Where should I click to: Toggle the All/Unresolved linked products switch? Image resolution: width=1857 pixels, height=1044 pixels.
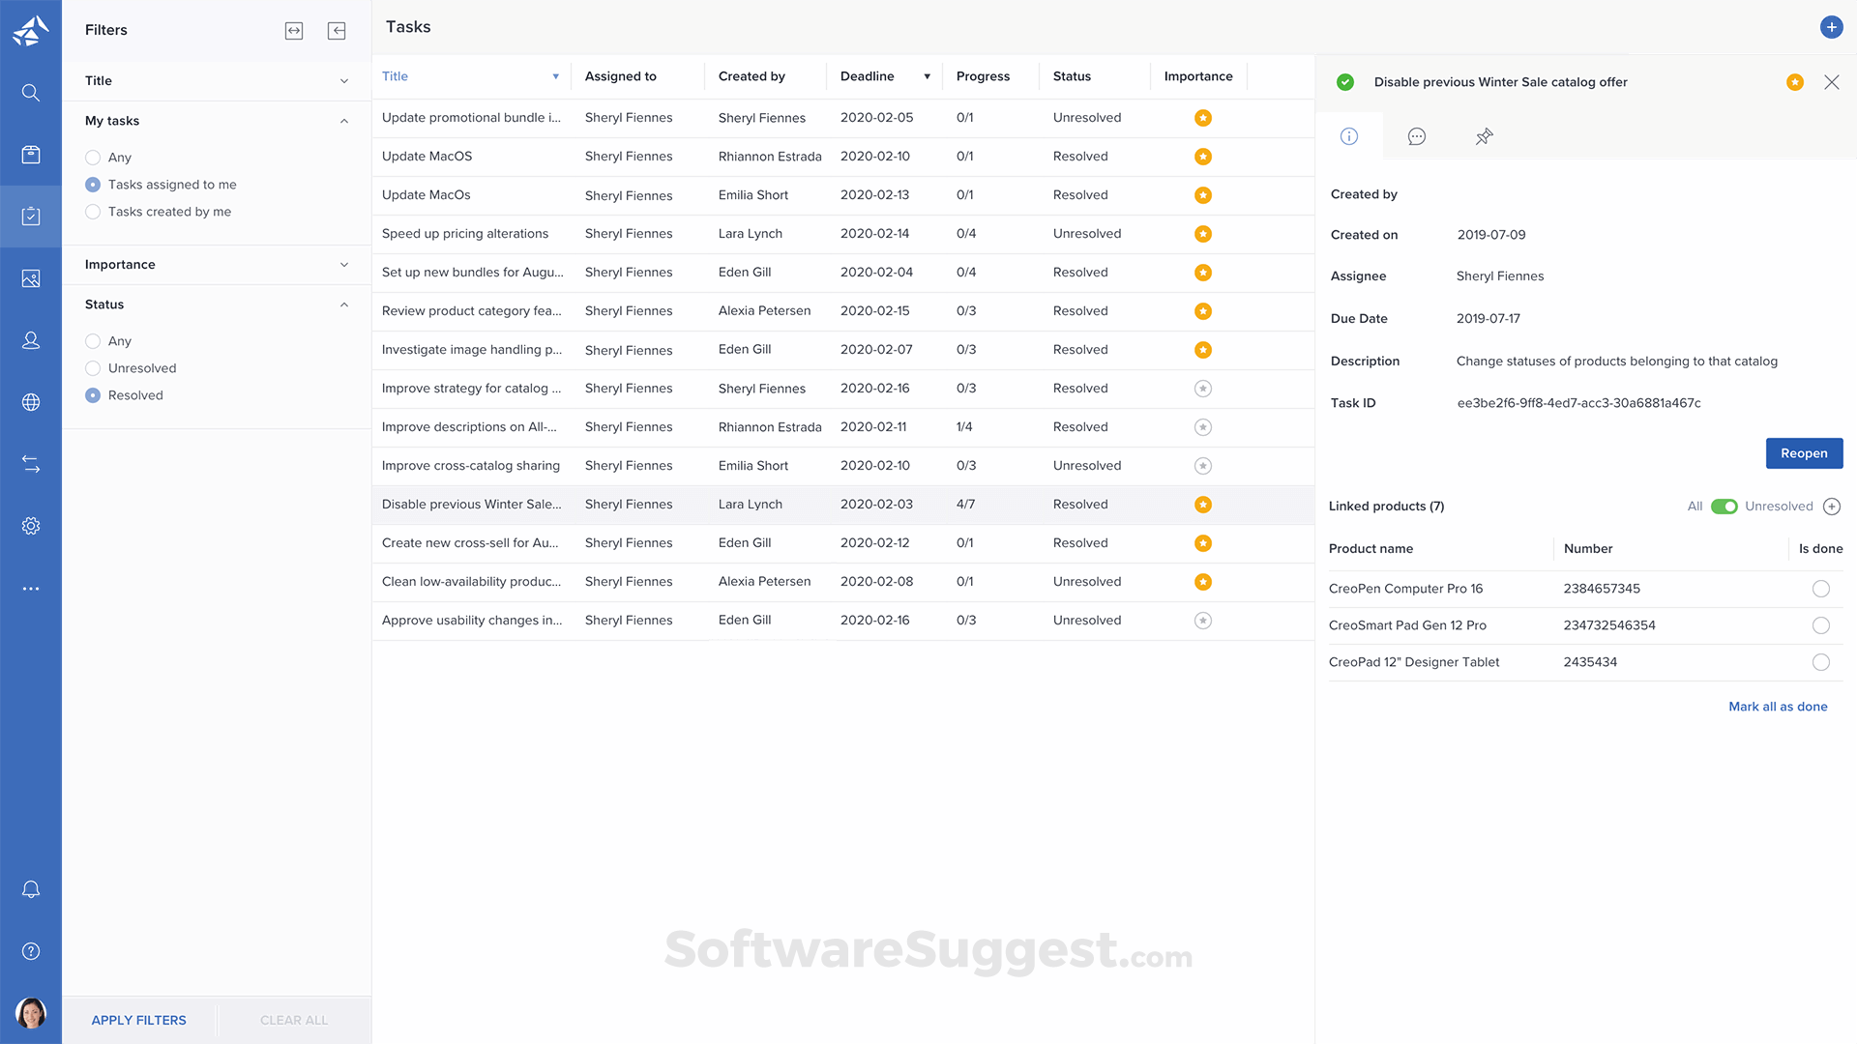1724,507
